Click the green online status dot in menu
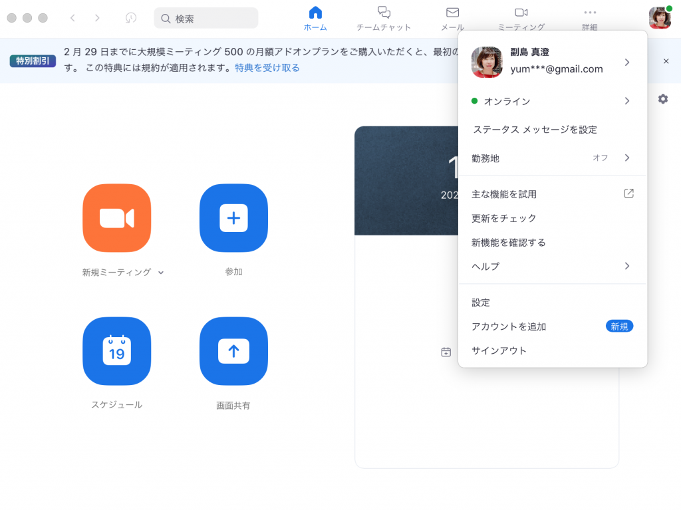 point(475,101)
